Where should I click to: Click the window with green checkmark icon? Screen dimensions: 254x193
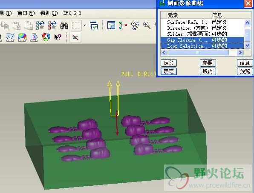[94, 26]
